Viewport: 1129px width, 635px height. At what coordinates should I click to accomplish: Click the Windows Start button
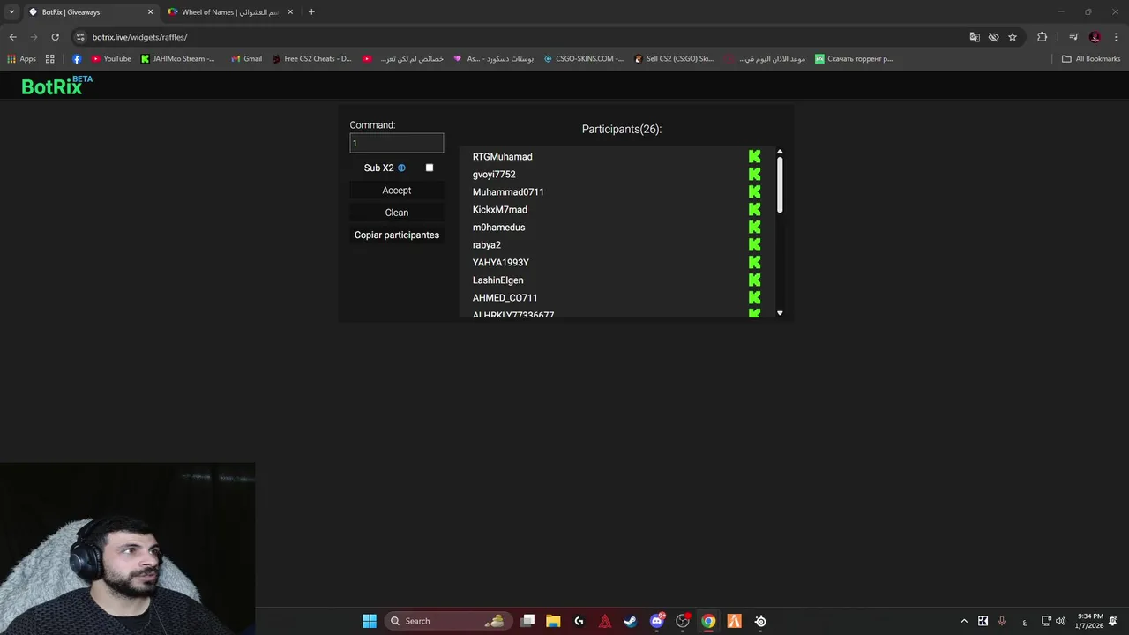coord(370,621)
